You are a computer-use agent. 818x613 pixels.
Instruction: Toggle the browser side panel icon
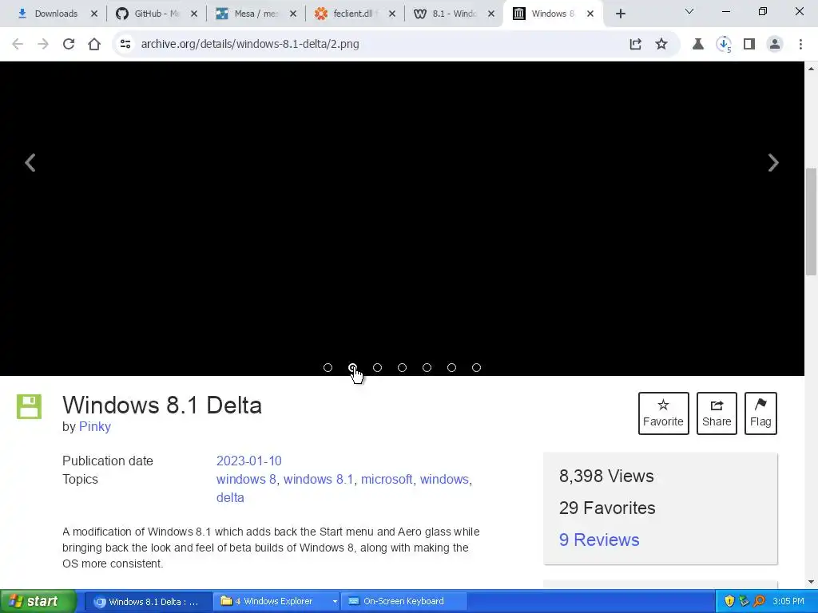[749, 45]
